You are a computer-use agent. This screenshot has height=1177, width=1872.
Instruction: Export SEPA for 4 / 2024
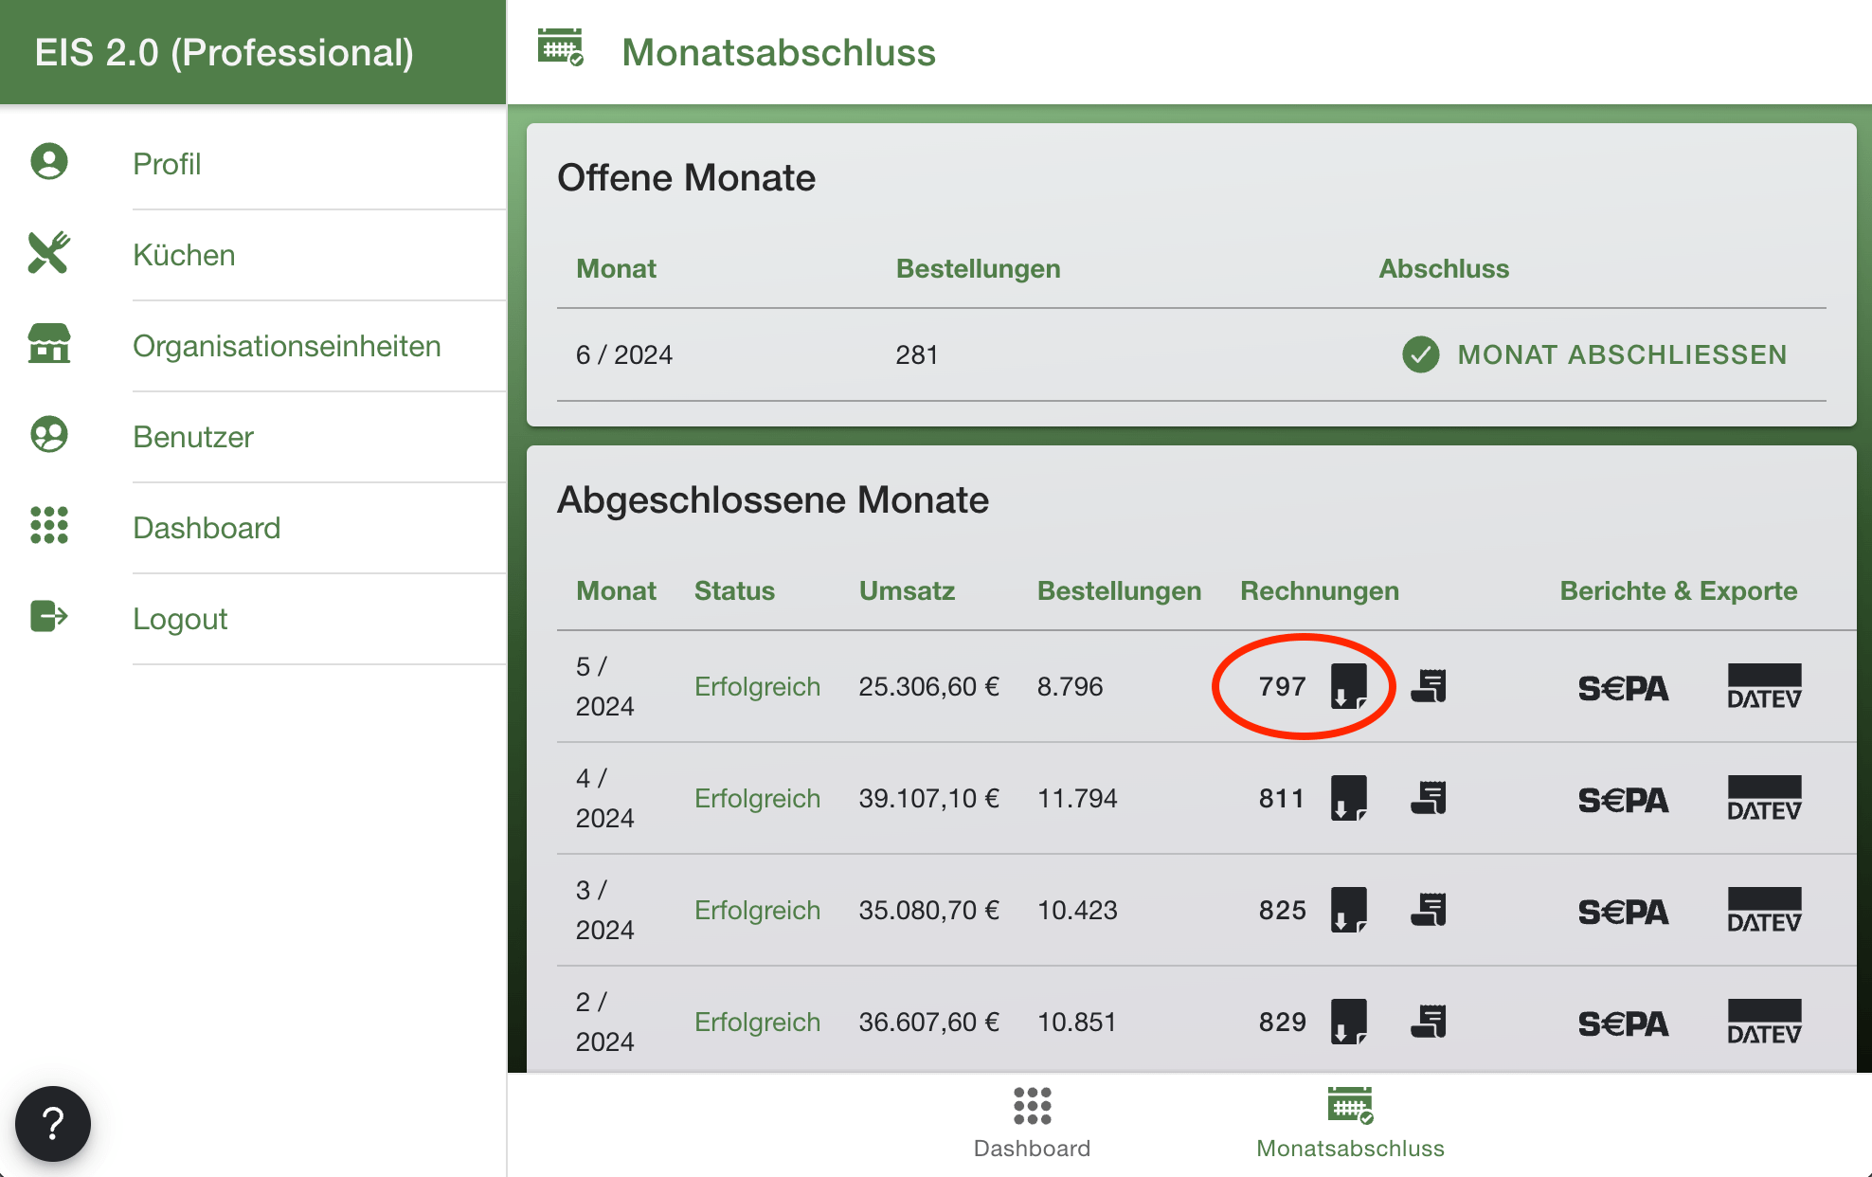click(x=1623, y=800)
